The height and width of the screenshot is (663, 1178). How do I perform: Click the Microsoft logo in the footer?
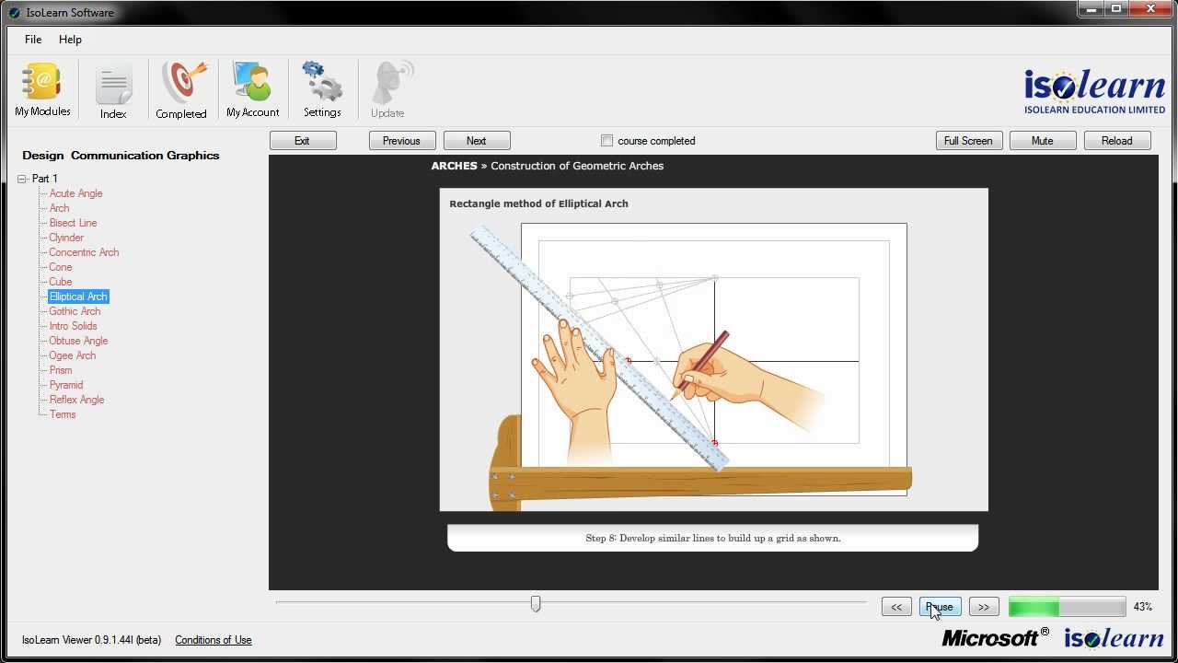[x=995, y=637]
